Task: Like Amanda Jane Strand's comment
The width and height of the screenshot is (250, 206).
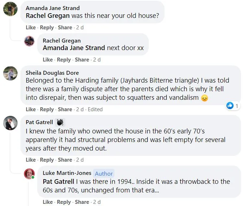Action: click(x=31, y=28)
